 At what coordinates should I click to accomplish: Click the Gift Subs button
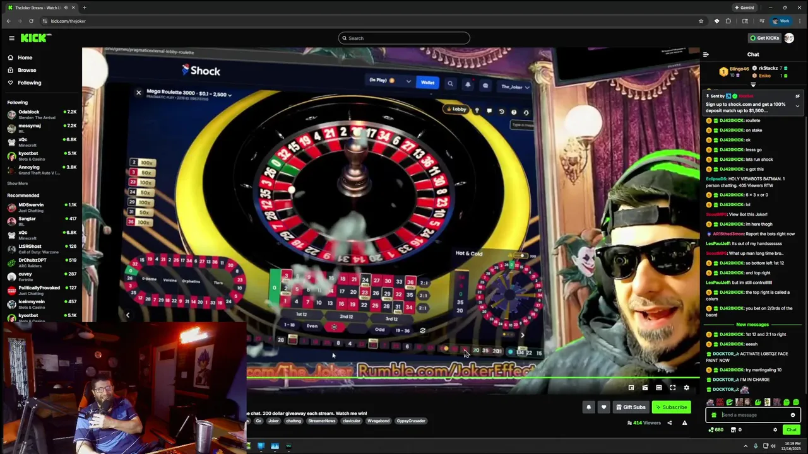(631, 407)
